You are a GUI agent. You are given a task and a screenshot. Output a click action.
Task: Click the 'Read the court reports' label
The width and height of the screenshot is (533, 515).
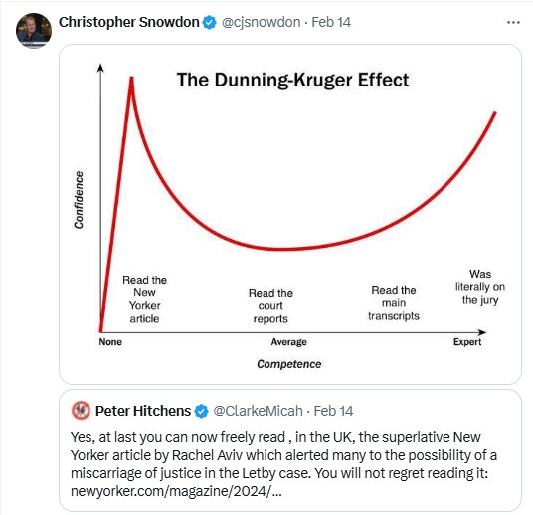coord(270,306)
